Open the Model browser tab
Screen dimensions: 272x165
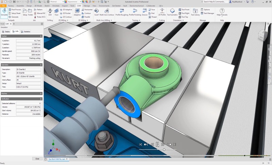tap(2, 24)
